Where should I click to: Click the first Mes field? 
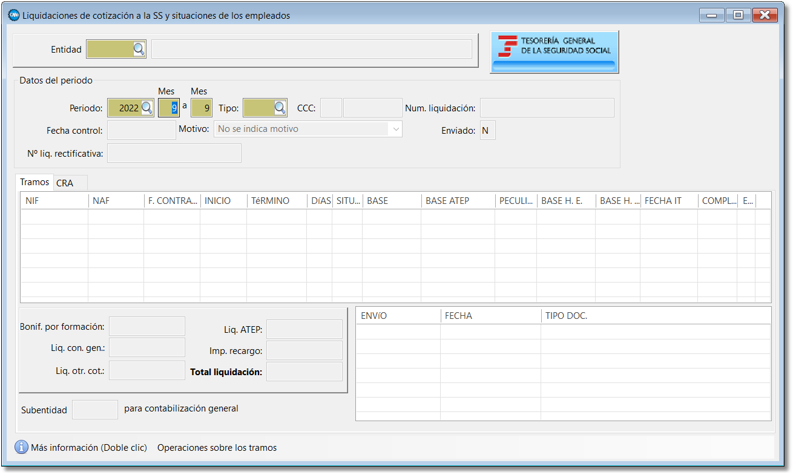[169, 108]
